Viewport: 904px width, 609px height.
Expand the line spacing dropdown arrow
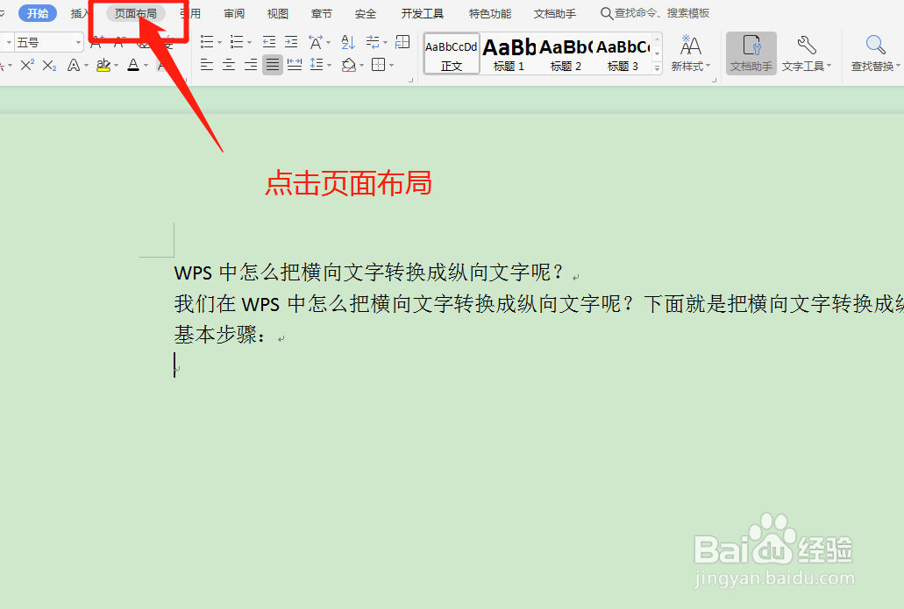(x=329, y=65)
